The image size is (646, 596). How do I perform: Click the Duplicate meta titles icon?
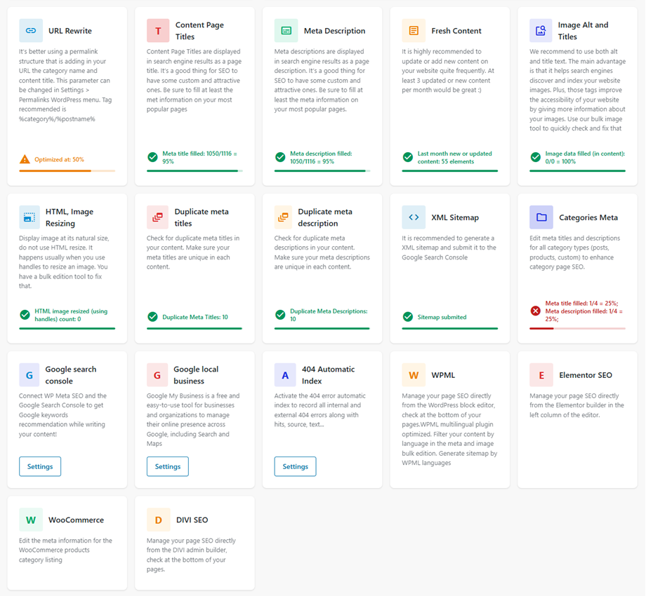[158, 217]
